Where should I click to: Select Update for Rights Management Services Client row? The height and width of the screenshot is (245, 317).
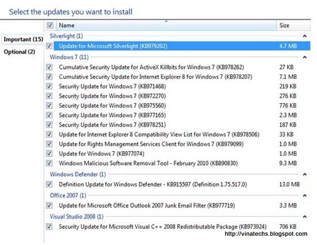[151, 144]
